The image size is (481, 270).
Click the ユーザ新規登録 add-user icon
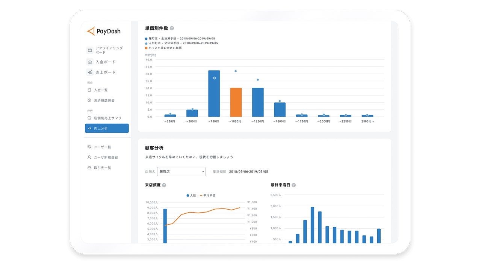[x=89, y=157]
